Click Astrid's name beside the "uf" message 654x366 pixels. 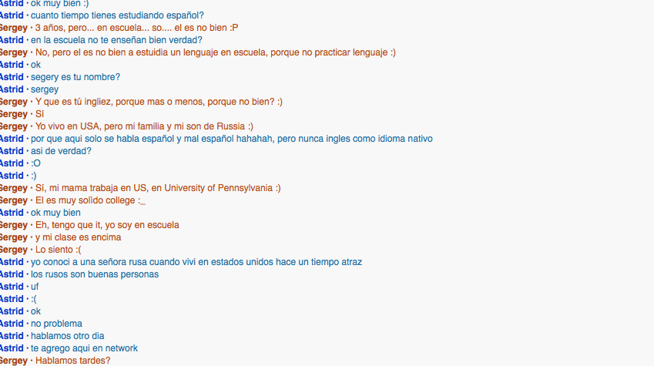click(x=12, y=287)
